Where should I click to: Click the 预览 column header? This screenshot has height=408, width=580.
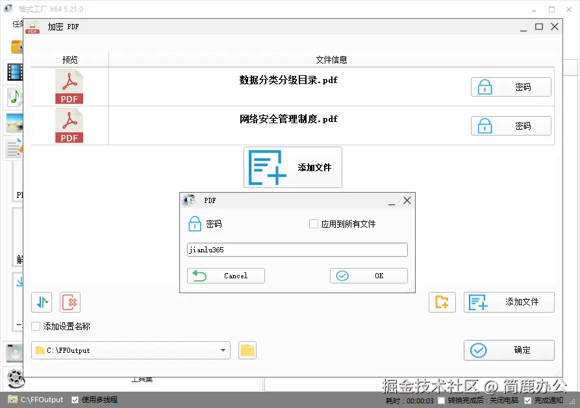[x=70, y=60]
